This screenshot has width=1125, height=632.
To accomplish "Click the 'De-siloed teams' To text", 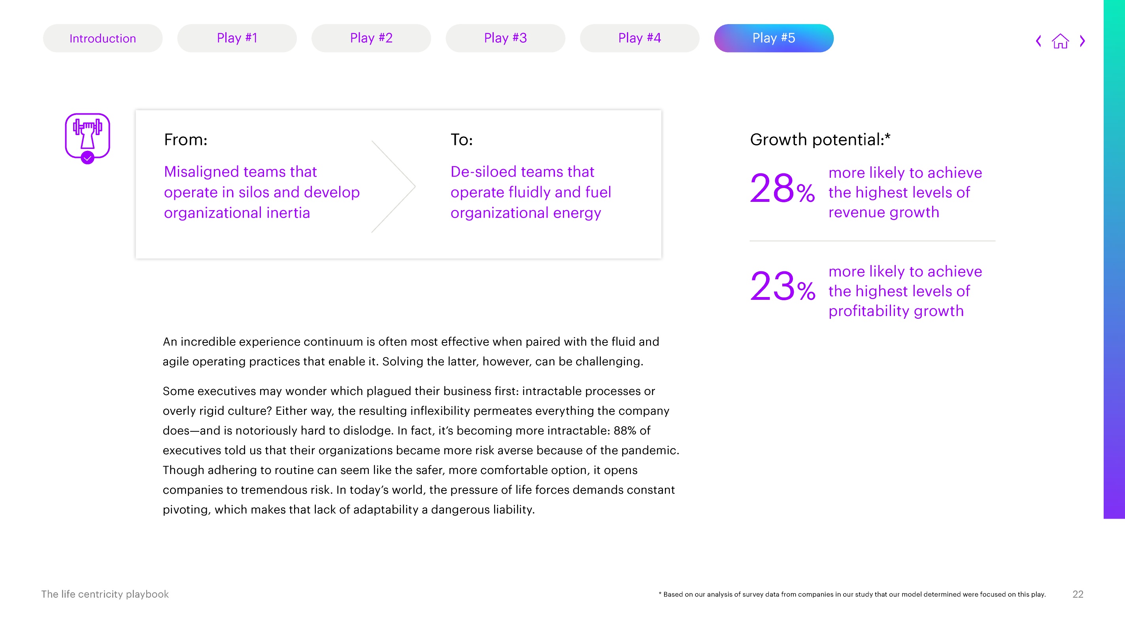I will tap(530, 192).
